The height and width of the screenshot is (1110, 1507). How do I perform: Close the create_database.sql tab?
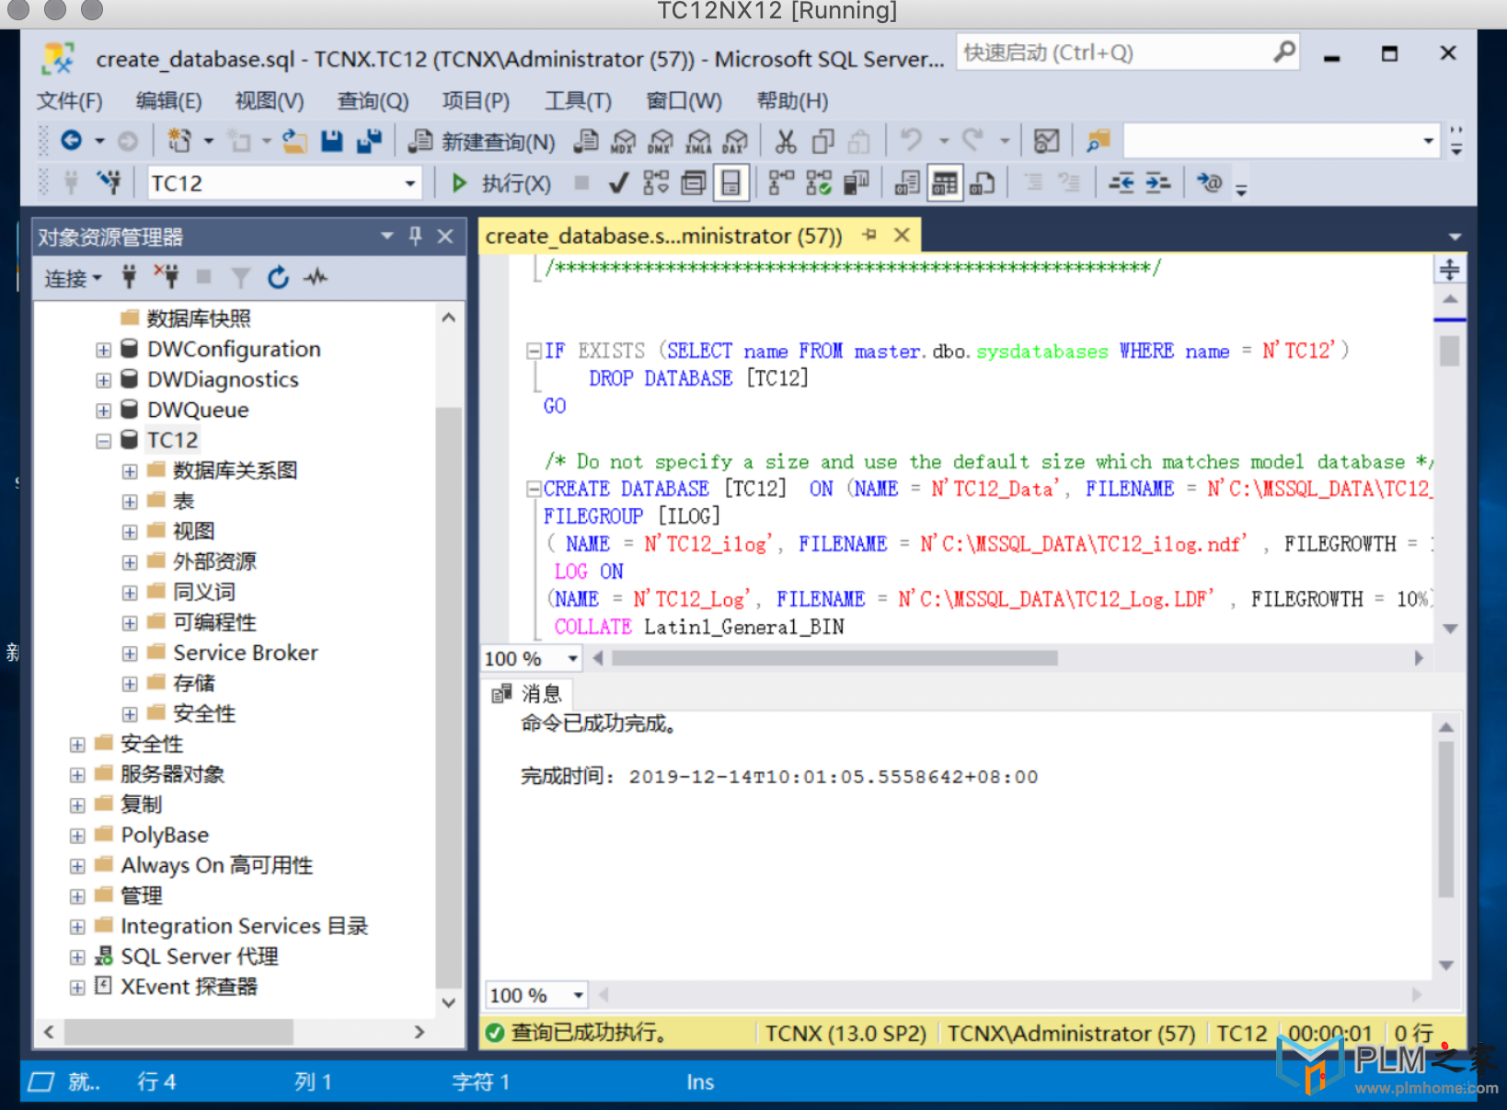(902, 235)
